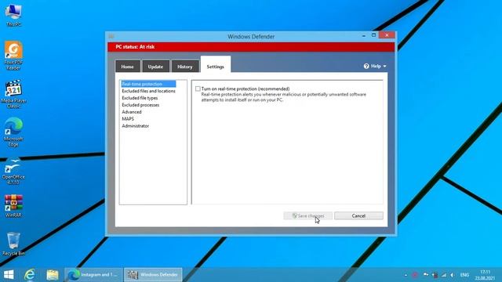The image size is (502, 282).
Task: Open the volume speaker tray icon
Action: pos(453,275)
